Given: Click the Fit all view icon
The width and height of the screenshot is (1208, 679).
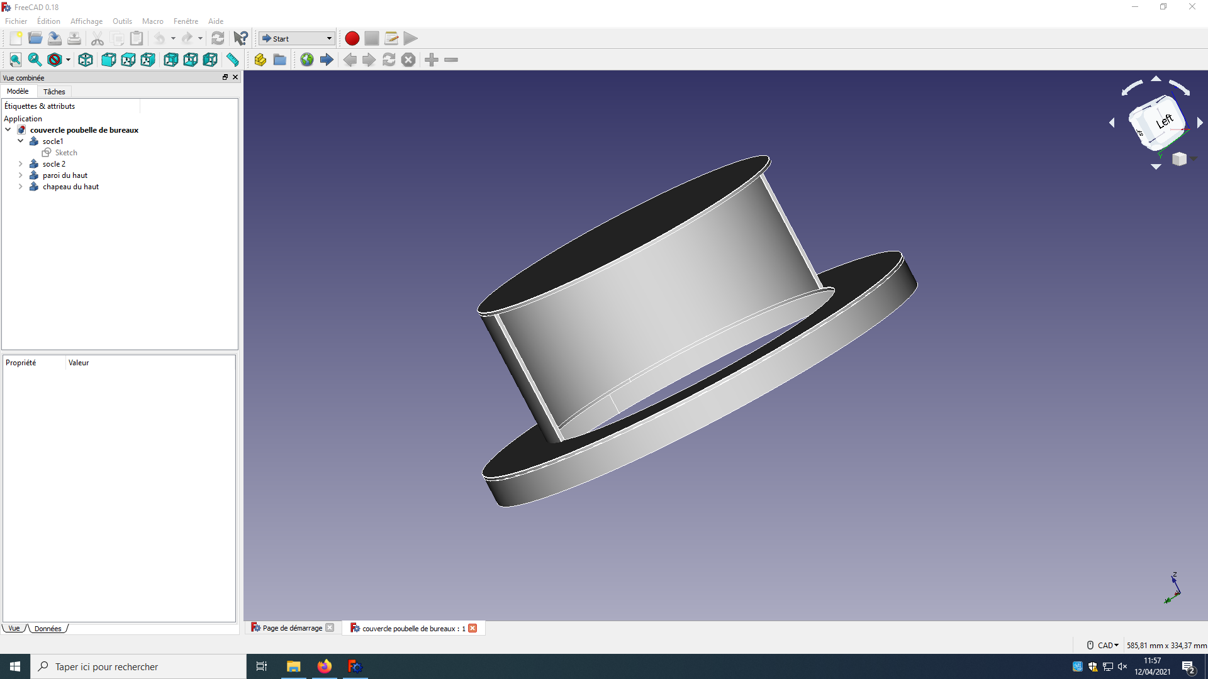Looking at the screenshot, I should [x=16, y=60].
